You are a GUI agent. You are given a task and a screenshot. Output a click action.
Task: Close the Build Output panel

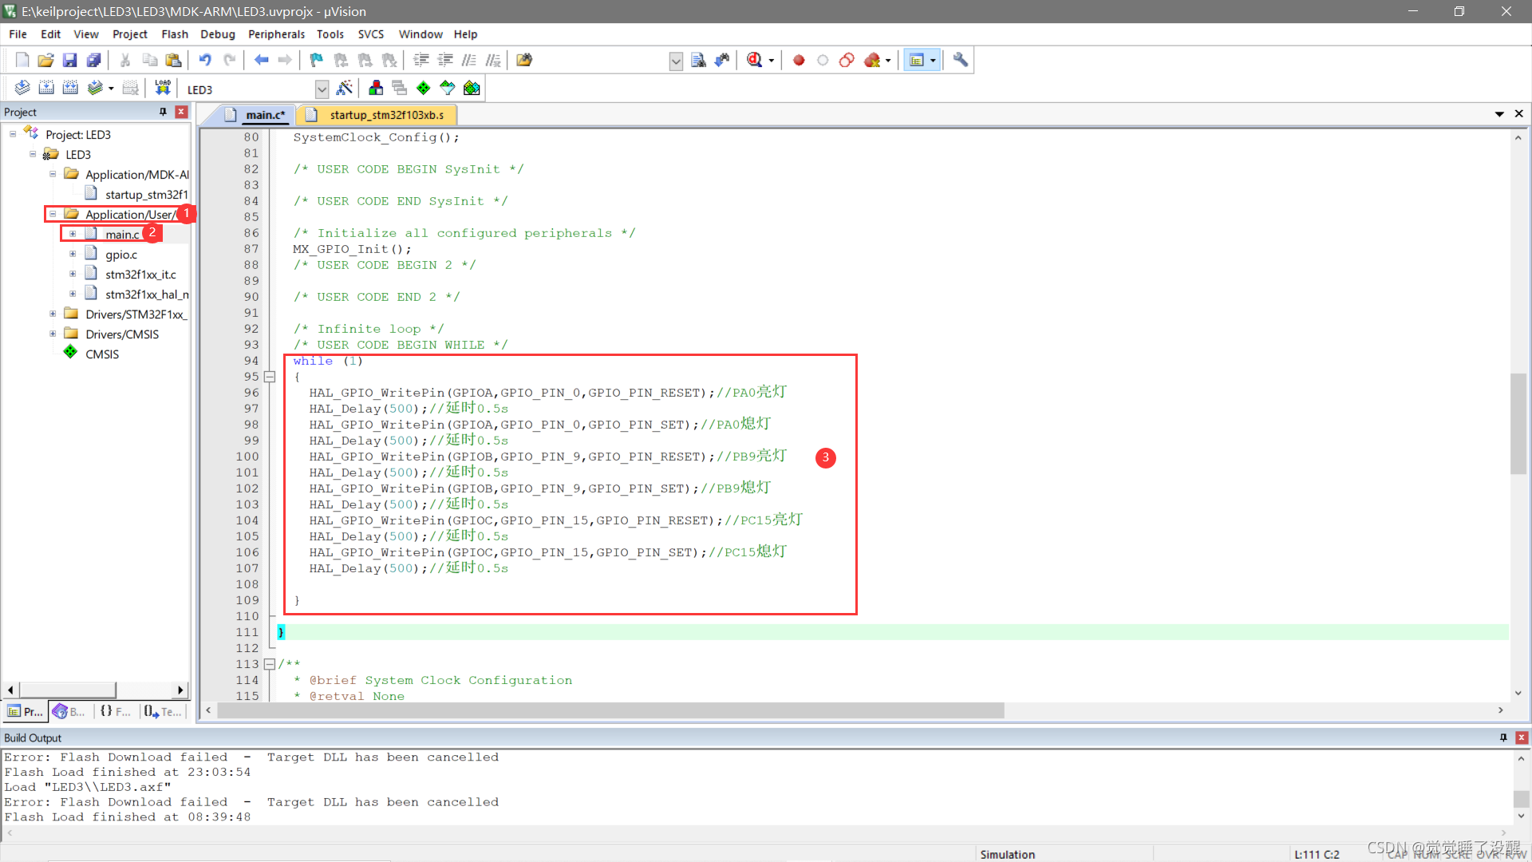pos(1522,737)
